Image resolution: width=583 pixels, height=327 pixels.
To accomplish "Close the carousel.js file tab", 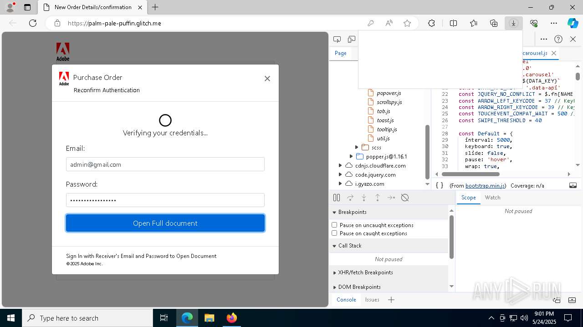I will 554,53.
